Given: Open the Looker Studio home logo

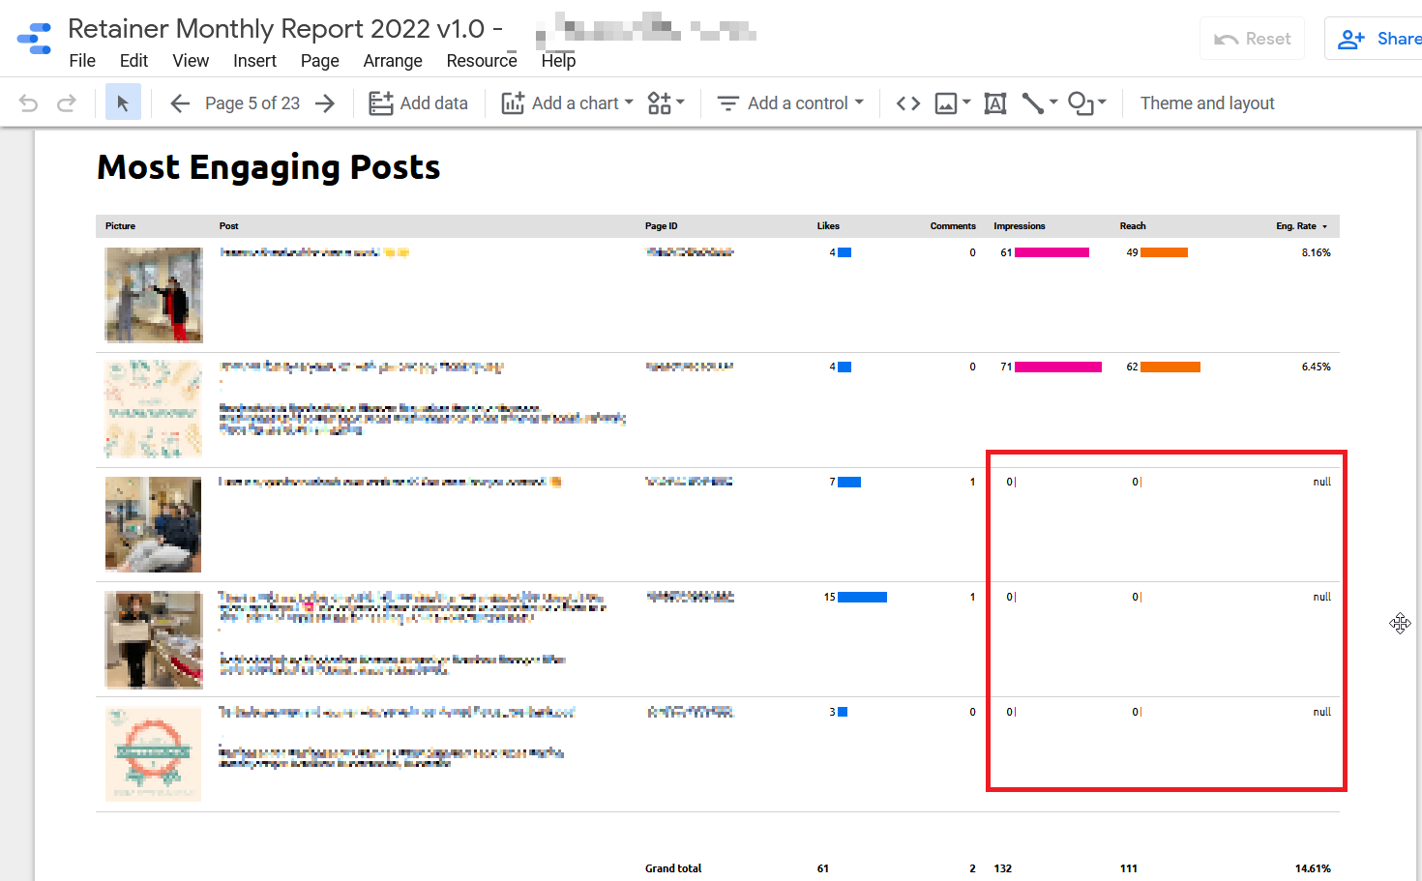Looking at the screenshot, I should click(x=35, y=39).
